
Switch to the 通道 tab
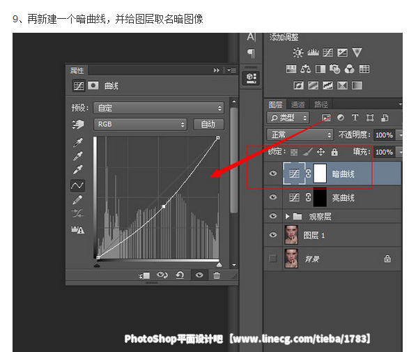[x=298, y=105]
